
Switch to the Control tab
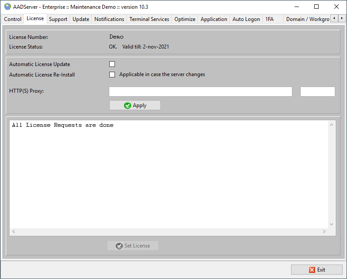click(13, 19)
